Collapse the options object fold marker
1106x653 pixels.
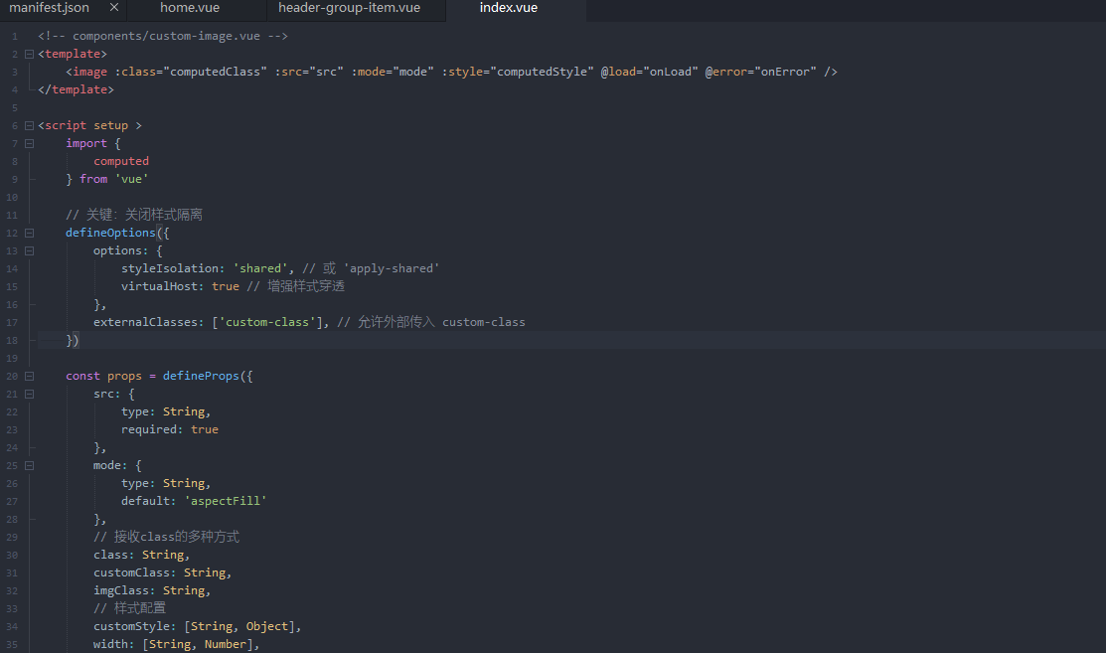tap(30, 250)
